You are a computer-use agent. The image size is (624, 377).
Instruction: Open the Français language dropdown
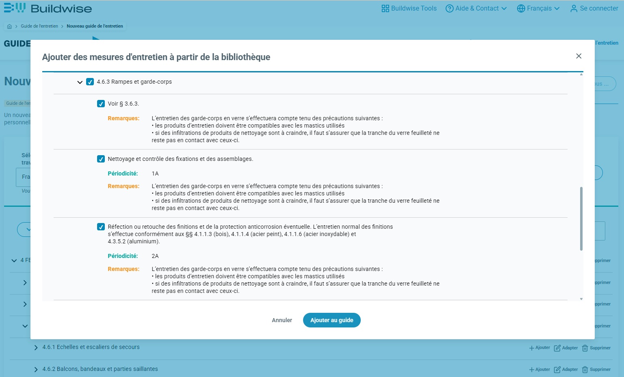click(538, 8)
